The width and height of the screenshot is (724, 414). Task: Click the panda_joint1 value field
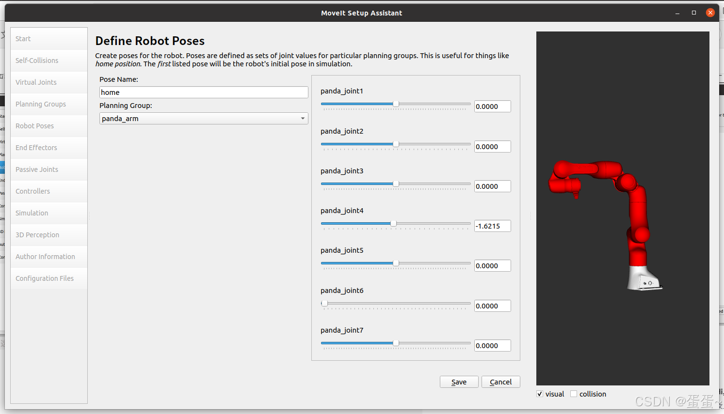tap(493, 107)
